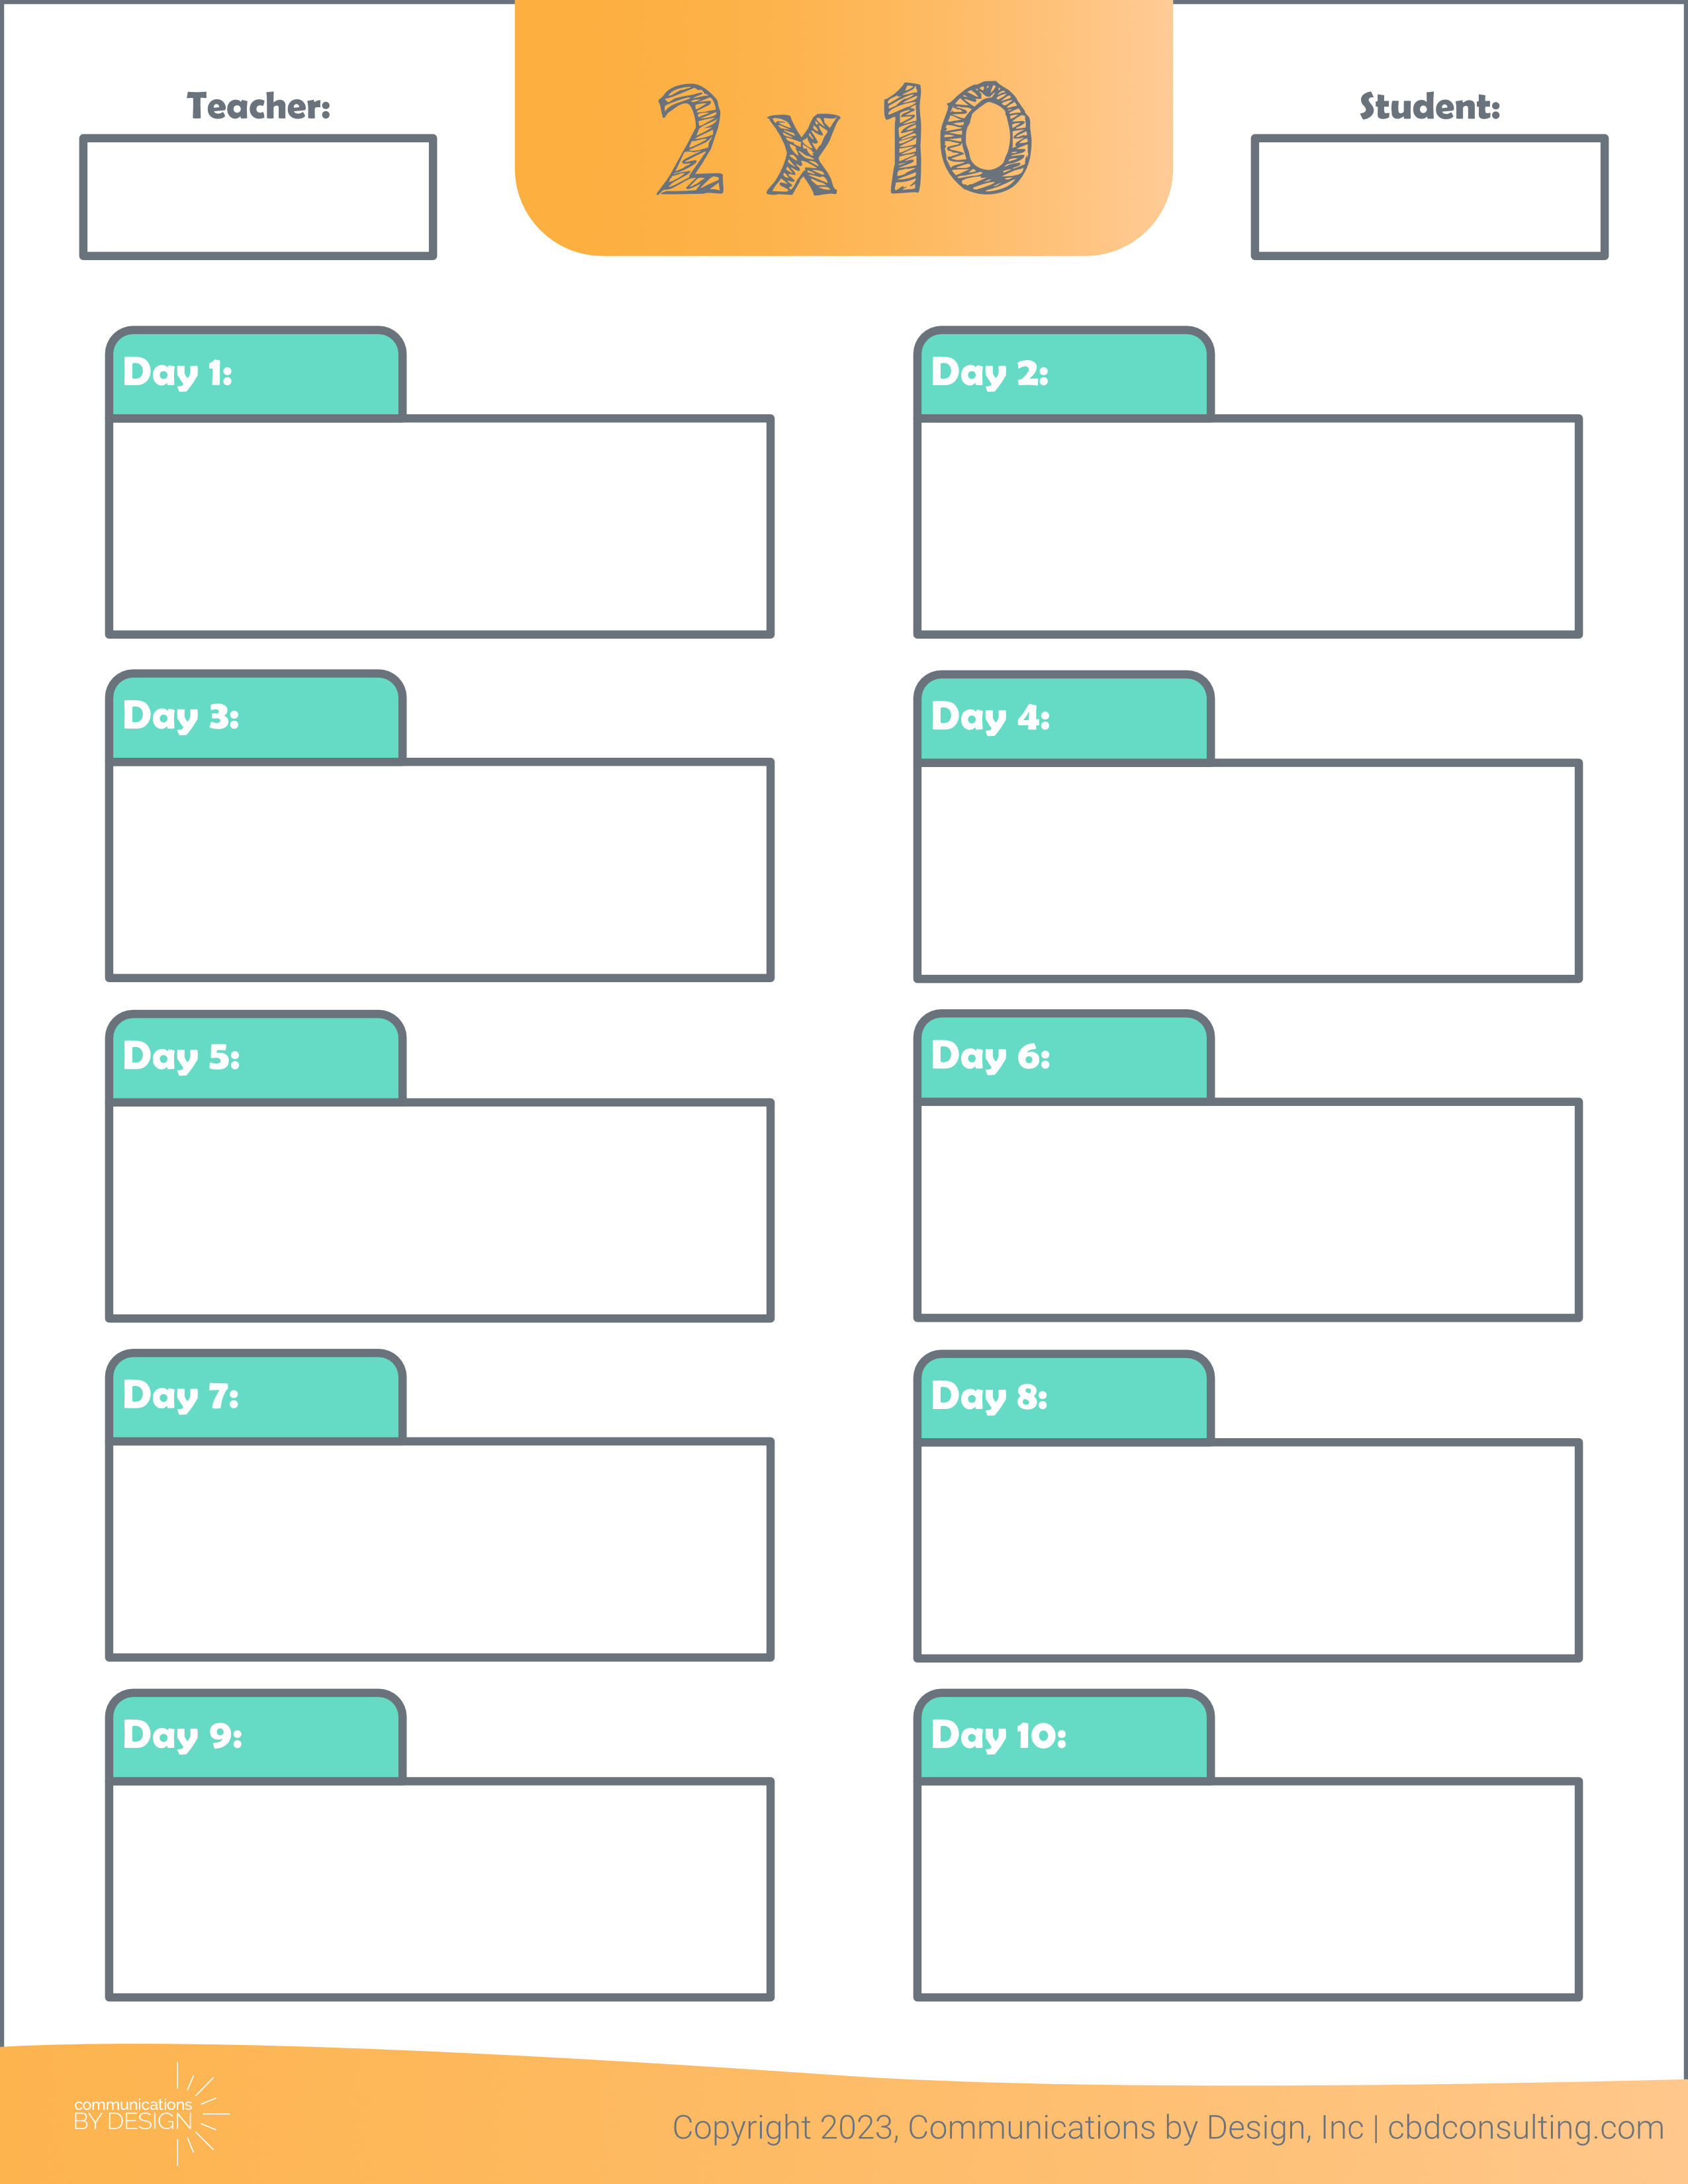Click the Communications by Design logo
1688x2184 pixels.
click(x=151, y=2113)
